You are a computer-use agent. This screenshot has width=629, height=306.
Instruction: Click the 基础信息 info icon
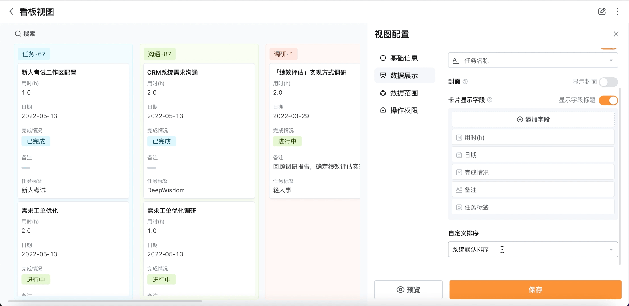383,58
